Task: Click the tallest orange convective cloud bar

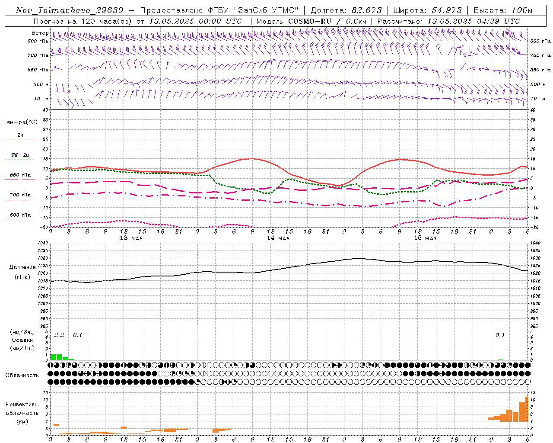Action: click(527, 409)
